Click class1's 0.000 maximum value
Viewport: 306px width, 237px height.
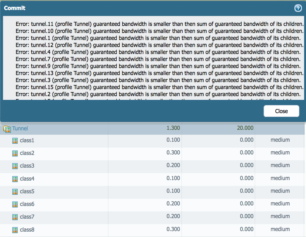247,140
